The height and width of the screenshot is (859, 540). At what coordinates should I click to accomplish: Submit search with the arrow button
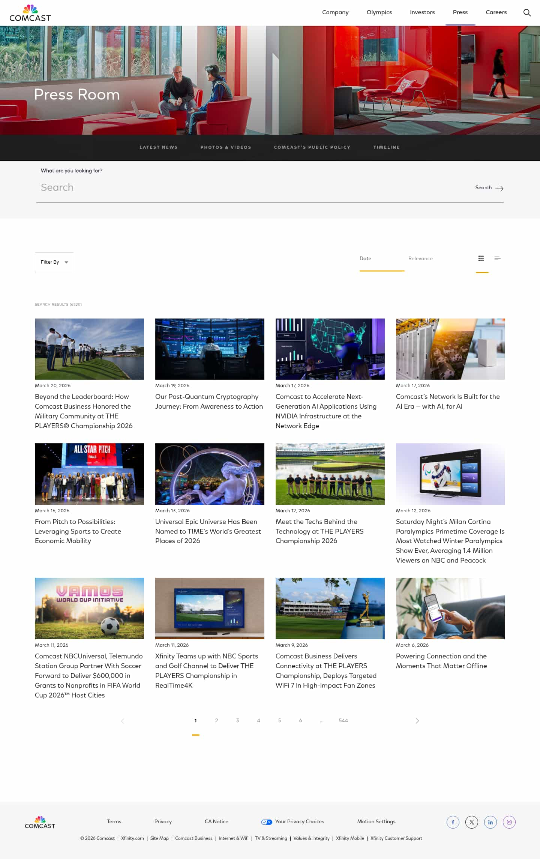[489, 188]
